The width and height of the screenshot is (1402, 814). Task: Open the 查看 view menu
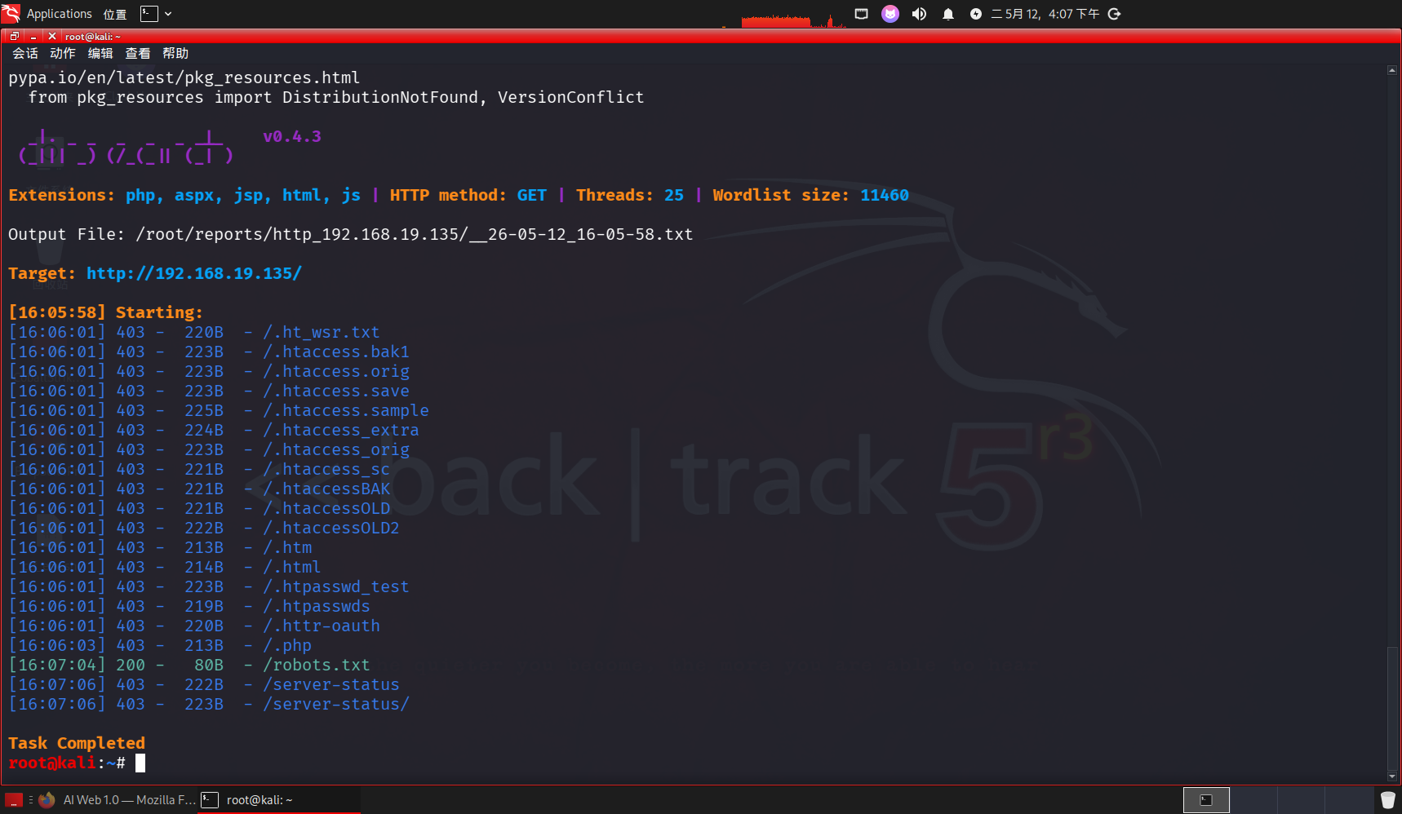pos(138,53)
